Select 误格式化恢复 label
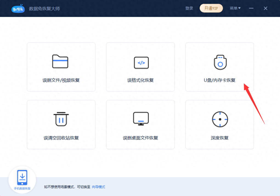280x196 pixels. (140, 80)
